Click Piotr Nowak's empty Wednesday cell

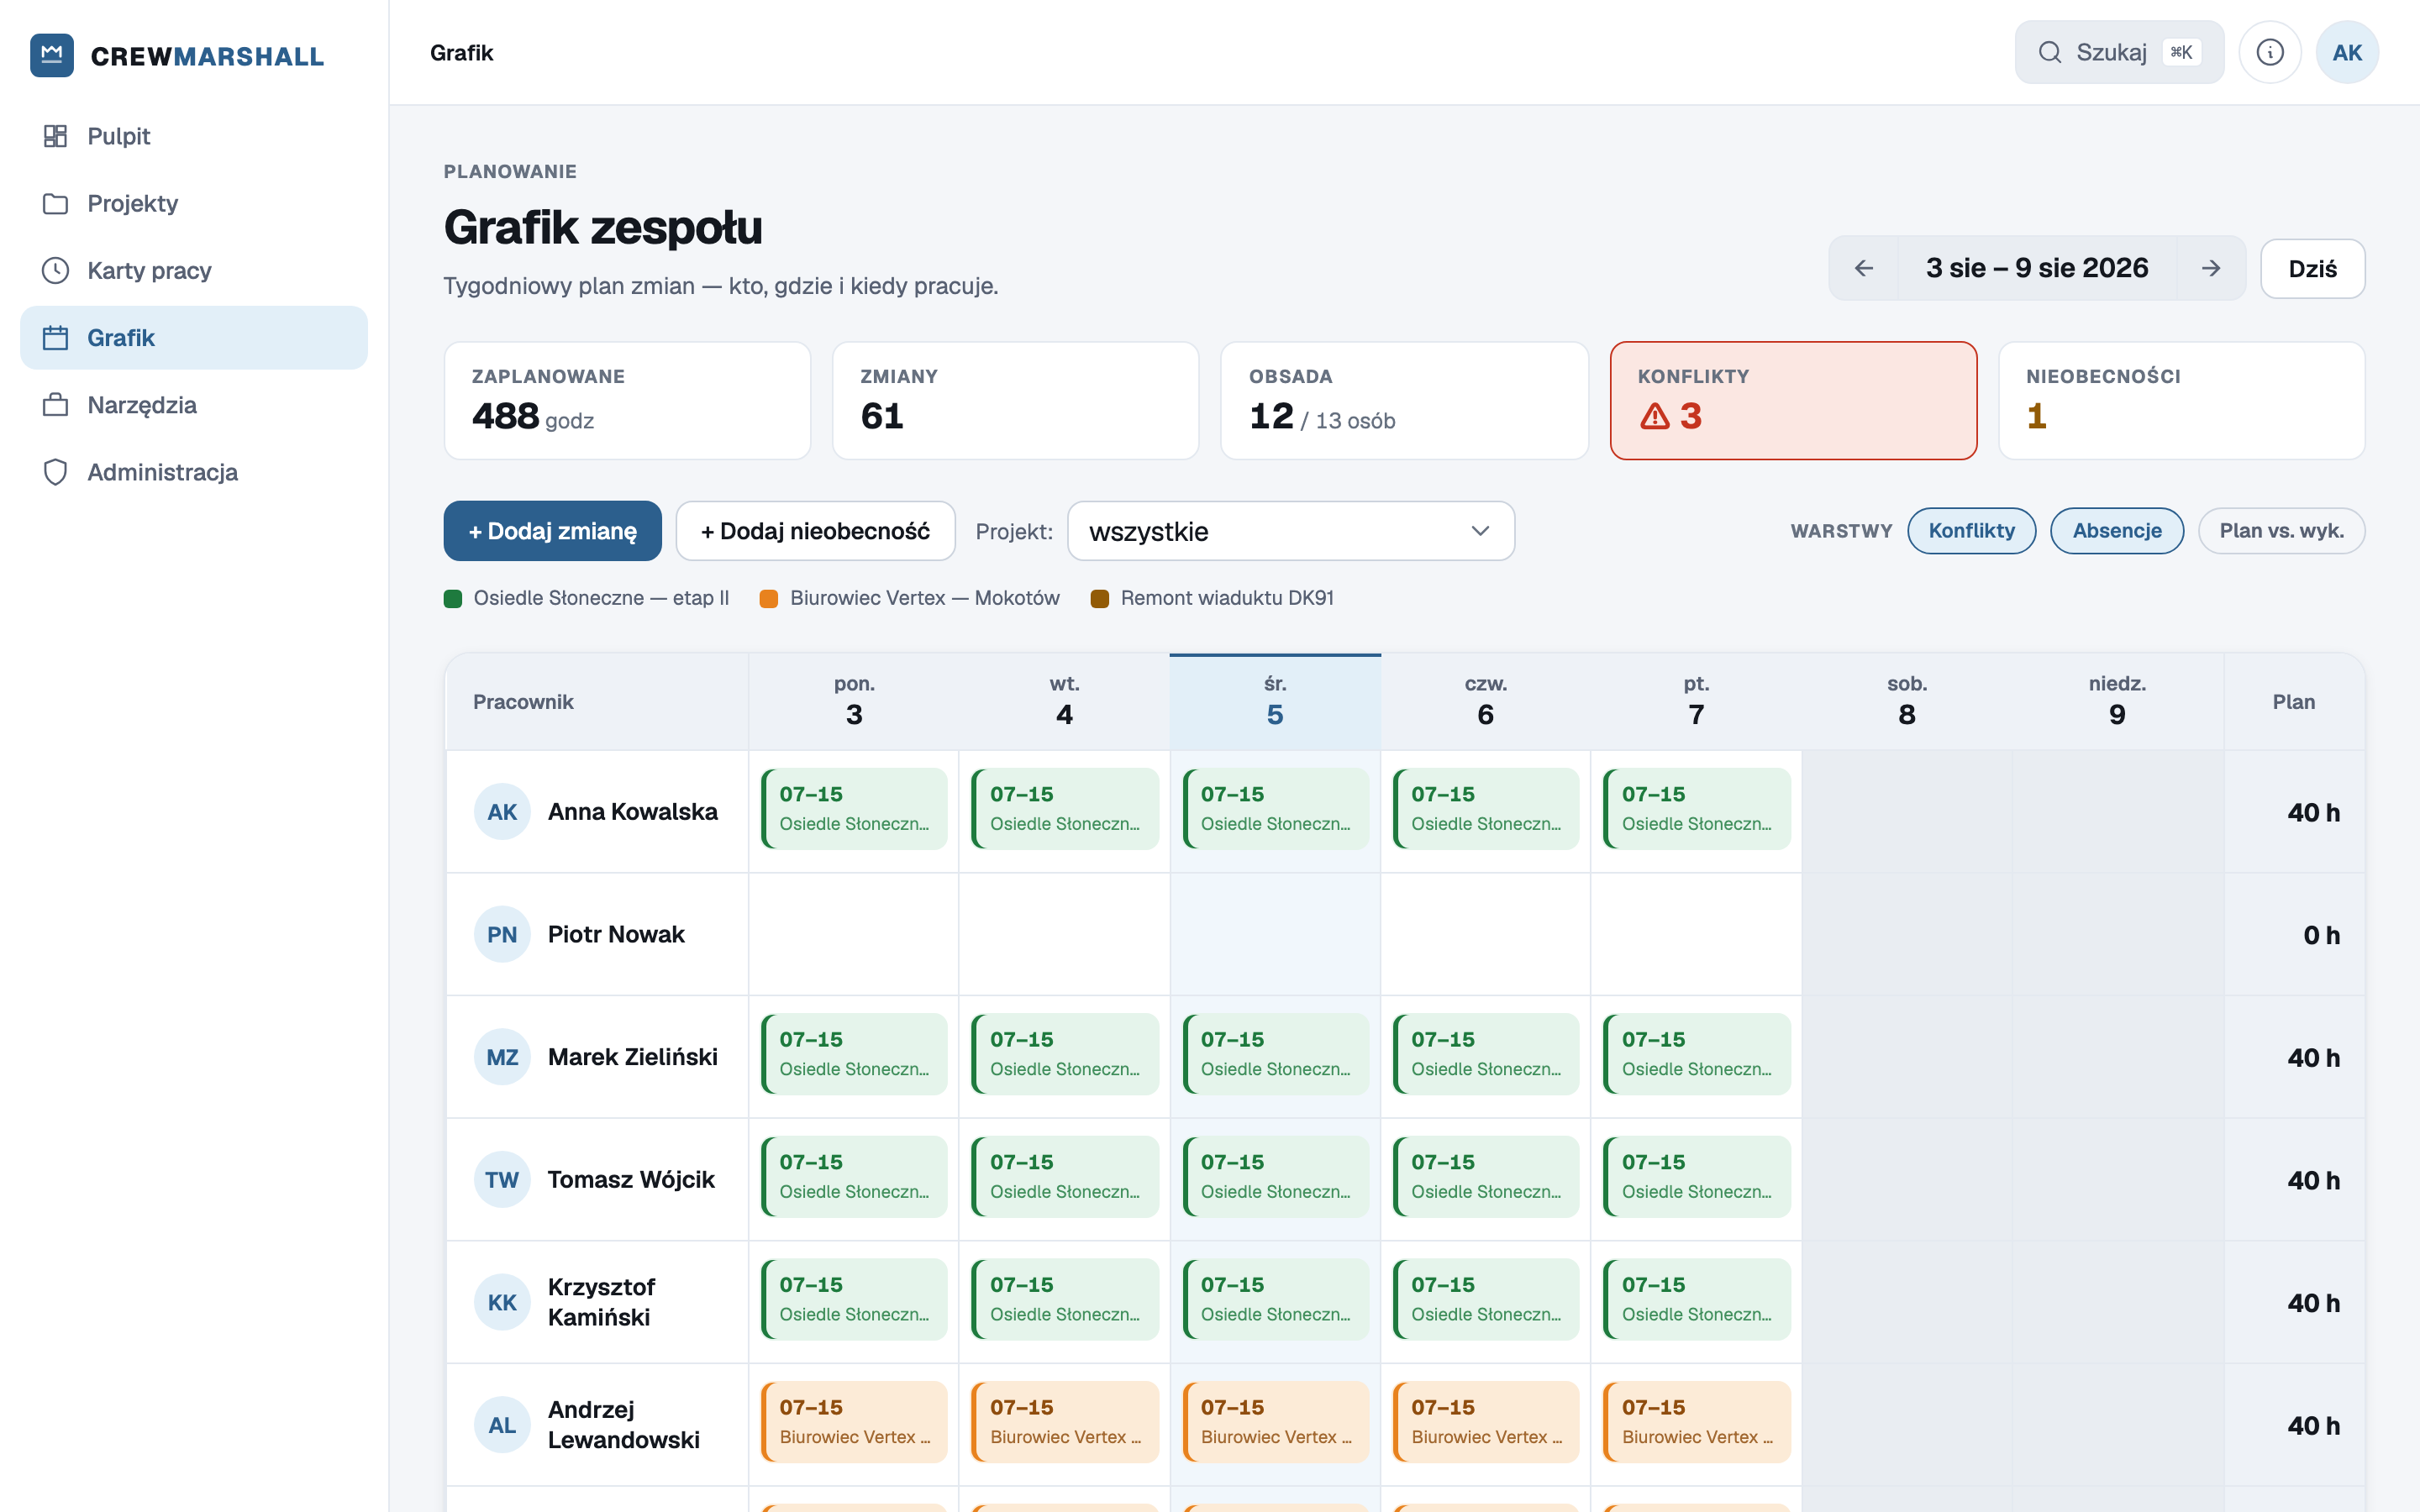click(x=1275, y=935)
